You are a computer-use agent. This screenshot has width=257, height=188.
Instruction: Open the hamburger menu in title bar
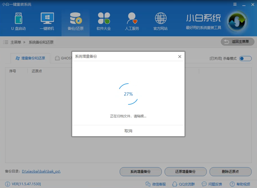point(235,4)
